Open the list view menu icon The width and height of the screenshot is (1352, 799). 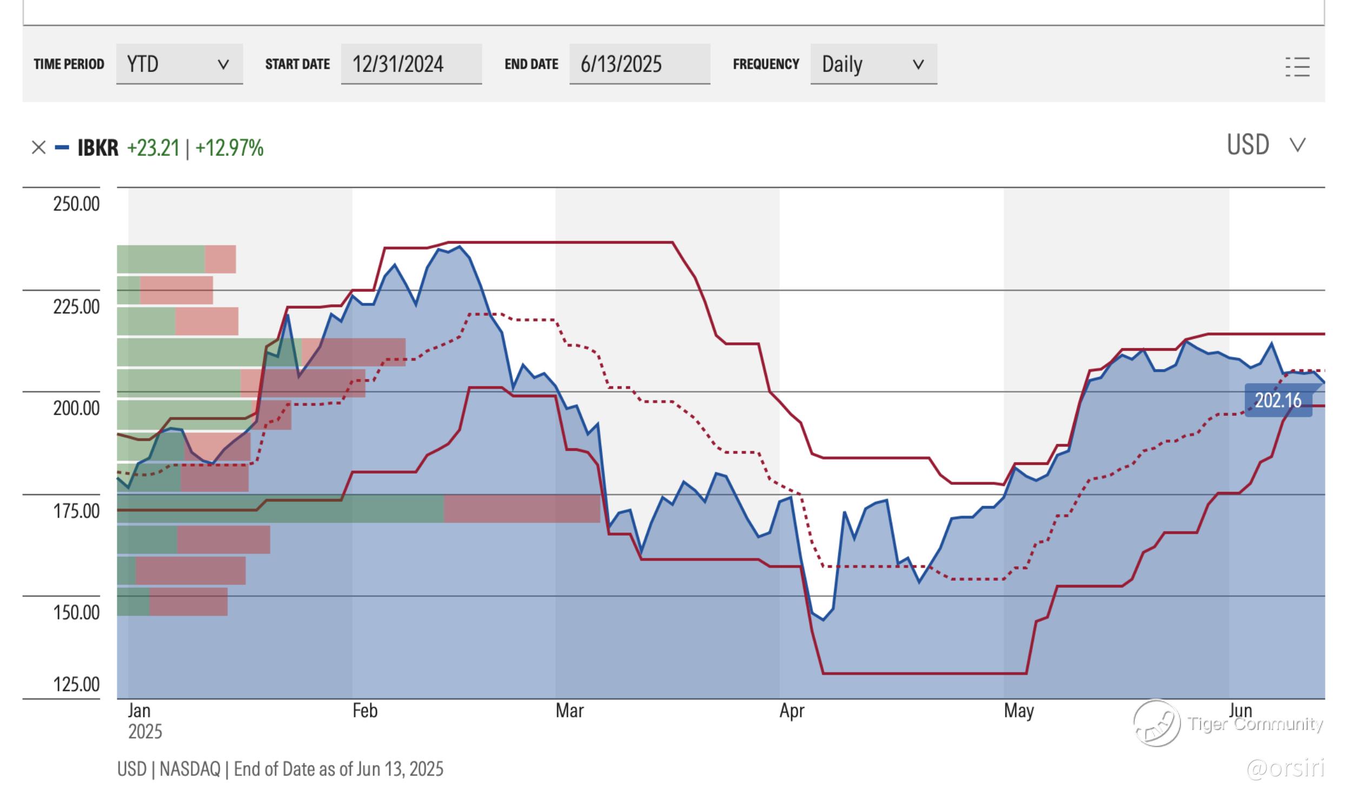1297,67
